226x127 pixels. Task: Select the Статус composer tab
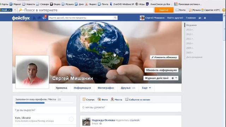[89, 99]
